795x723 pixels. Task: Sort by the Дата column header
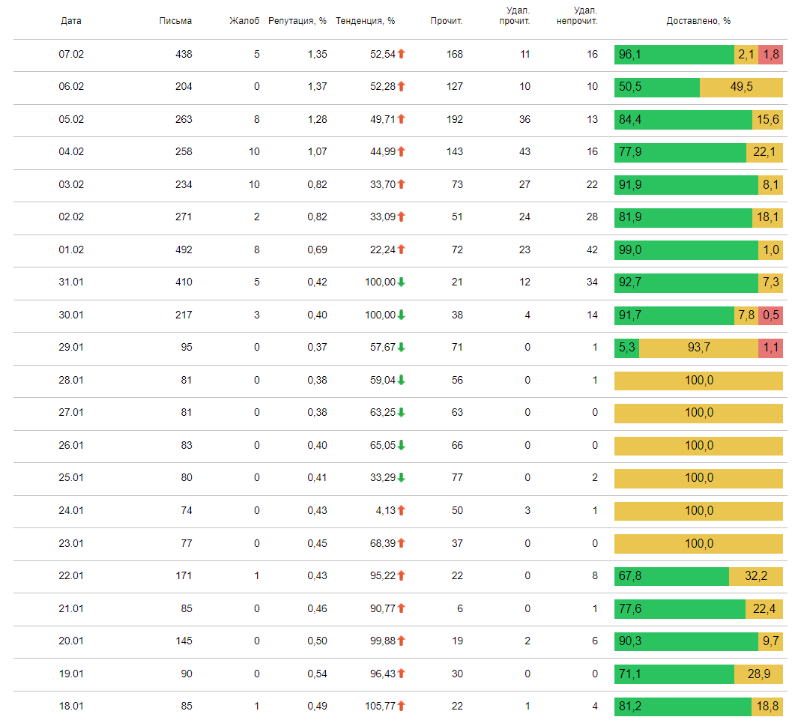[71, 21]
